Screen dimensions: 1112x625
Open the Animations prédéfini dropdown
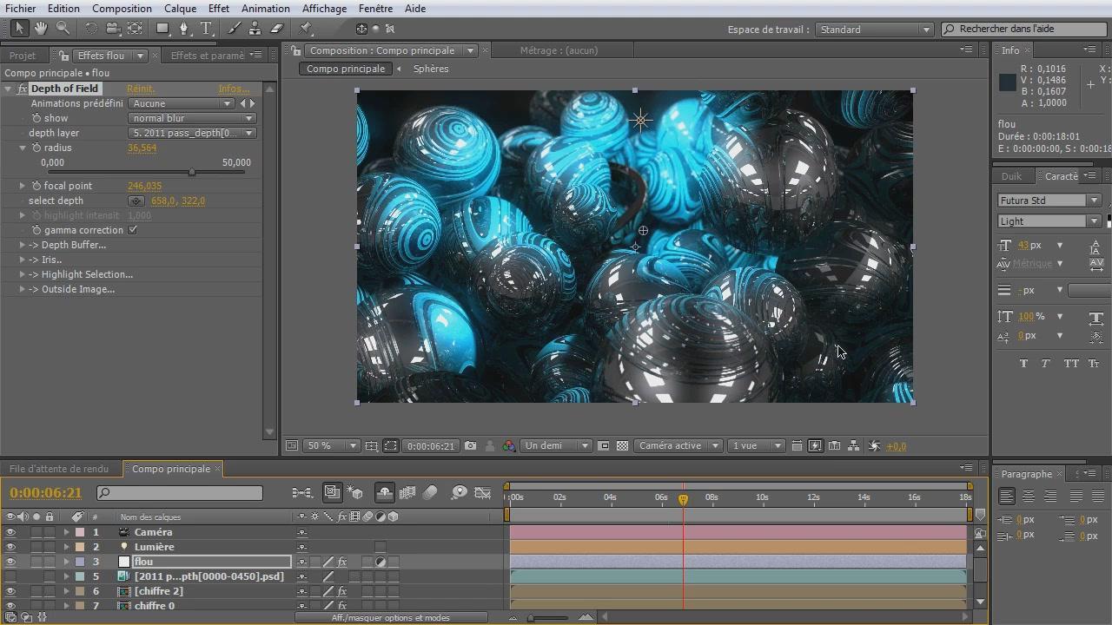click(182, 103)
